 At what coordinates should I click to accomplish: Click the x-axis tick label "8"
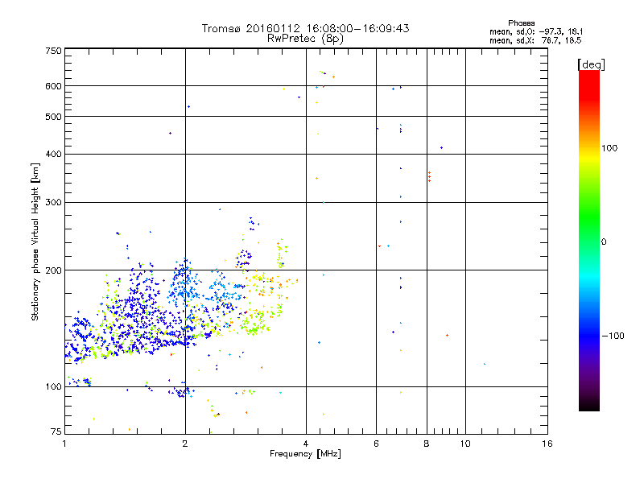[427, 444]
